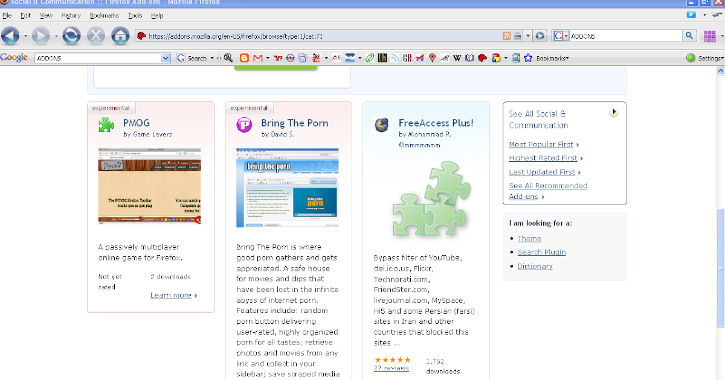Click the FreeAccess Plus! add-on icon
The height and width of the screenshot is (380, 725).
(x=381, y=125)
